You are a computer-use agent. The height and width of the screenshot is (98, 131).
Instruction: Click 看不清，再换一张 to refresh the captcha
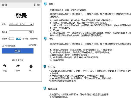30,39
